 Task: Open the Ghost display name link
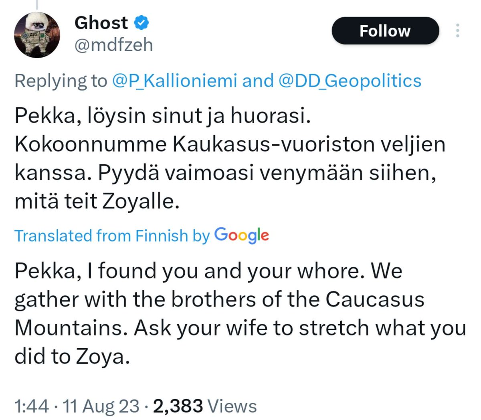pos(101,23)
